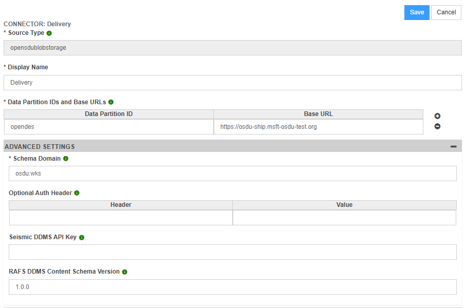Viewport: 465px width, 308px height.
Task: Click the Display Name input field
Action: click(x=232, y=83)
